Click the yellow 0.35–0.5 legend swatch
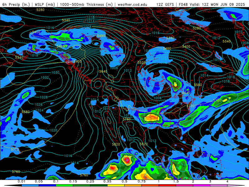Viewport: 249px width, 187px height. tap(116, 185)
